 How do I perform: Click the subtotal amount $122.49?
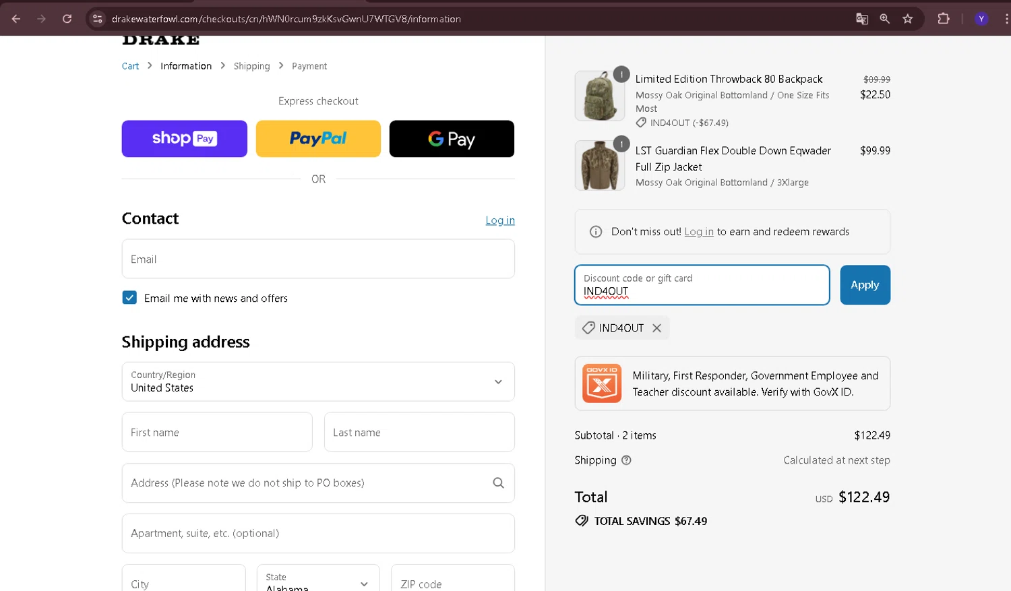pos(872,435)
